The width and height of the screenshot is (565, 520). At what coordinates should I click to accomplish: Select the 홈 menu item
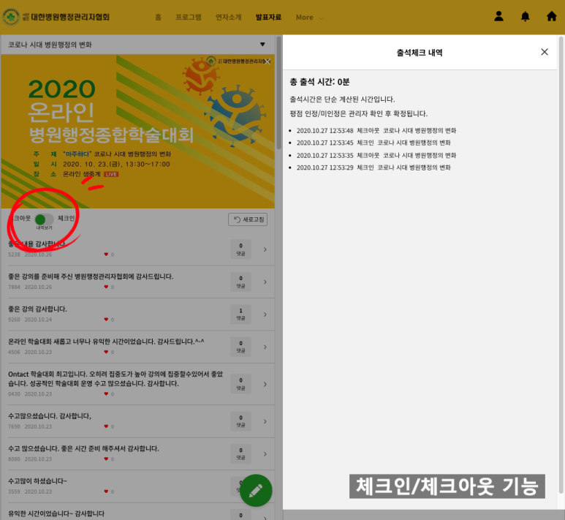coord(158,18)
